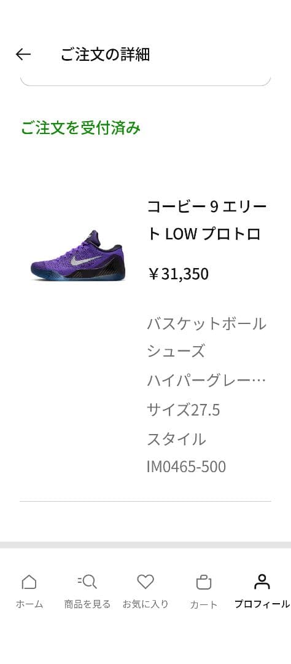Image resolution: width=291 pixels, height=664 pixels.
Task: Open the favorites heart icon
Action: coord(145,582)
